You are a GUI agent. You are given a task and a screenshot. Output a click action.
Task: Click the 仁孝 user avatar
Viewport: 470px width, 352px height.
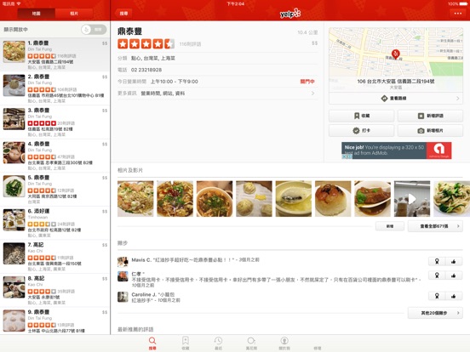click(x=123, y=276)
